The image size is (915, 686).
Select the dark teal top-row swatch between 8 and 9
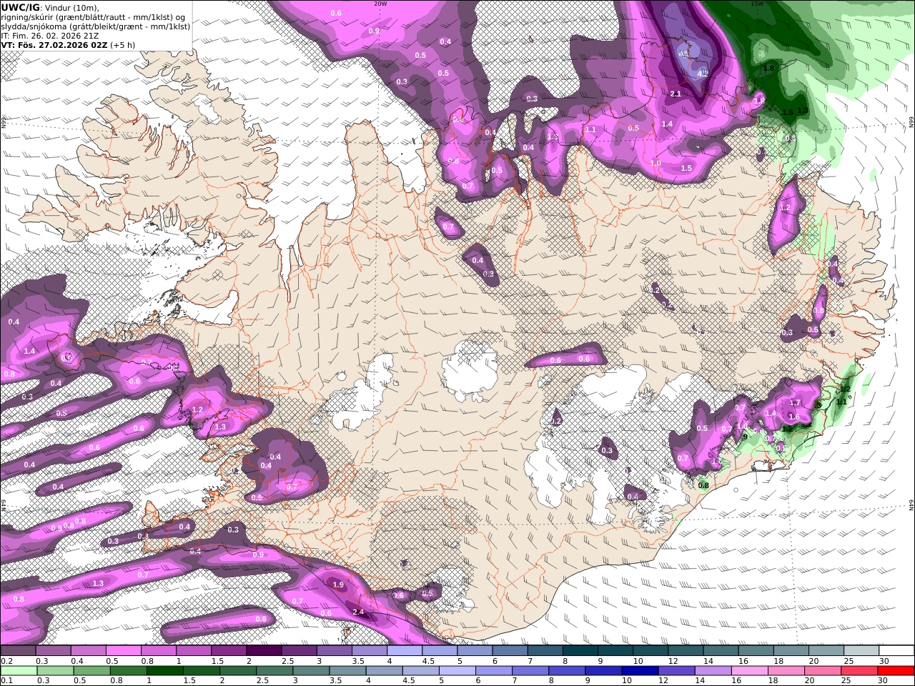click(580, 651)
